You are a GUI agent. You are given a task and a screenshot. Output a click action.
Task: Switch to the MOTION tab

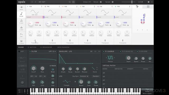(x=33, y=47)
